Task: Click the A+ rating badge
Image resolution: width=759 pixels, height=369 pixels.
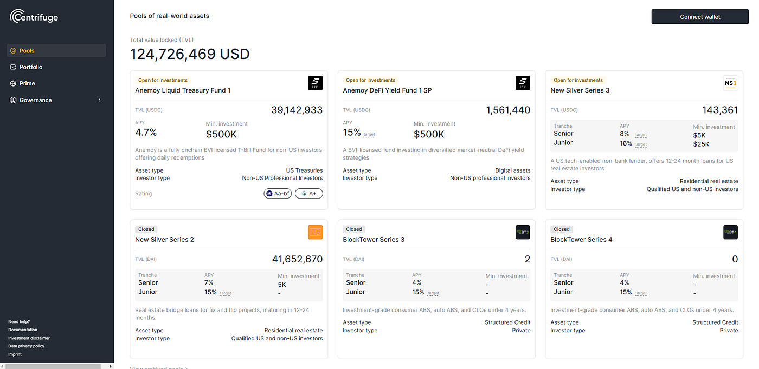Action: 309,194
